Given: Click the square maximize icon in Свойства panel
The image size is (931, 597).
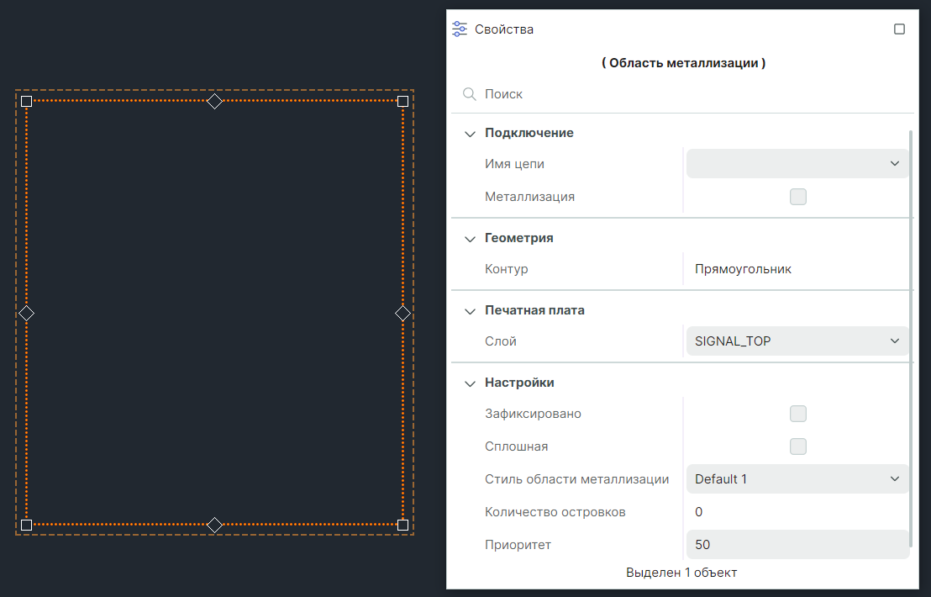Looking at the screenshot, I should click(x=899, y=29).
